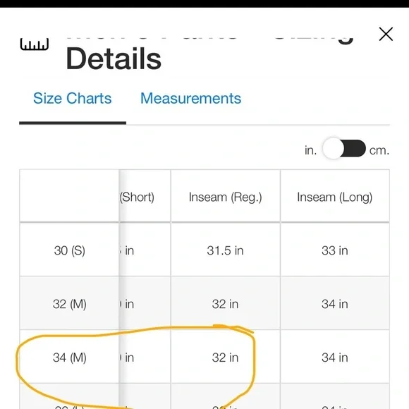Click the ruler icon beside Details
This screenshot has width=409, height=409.
coord(35,44)
